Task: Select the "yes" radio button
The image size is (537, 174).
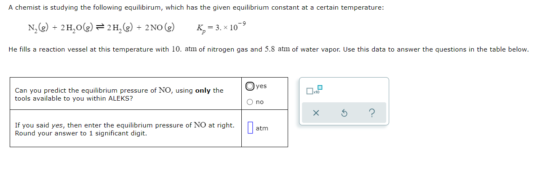Action: (250, 86)
